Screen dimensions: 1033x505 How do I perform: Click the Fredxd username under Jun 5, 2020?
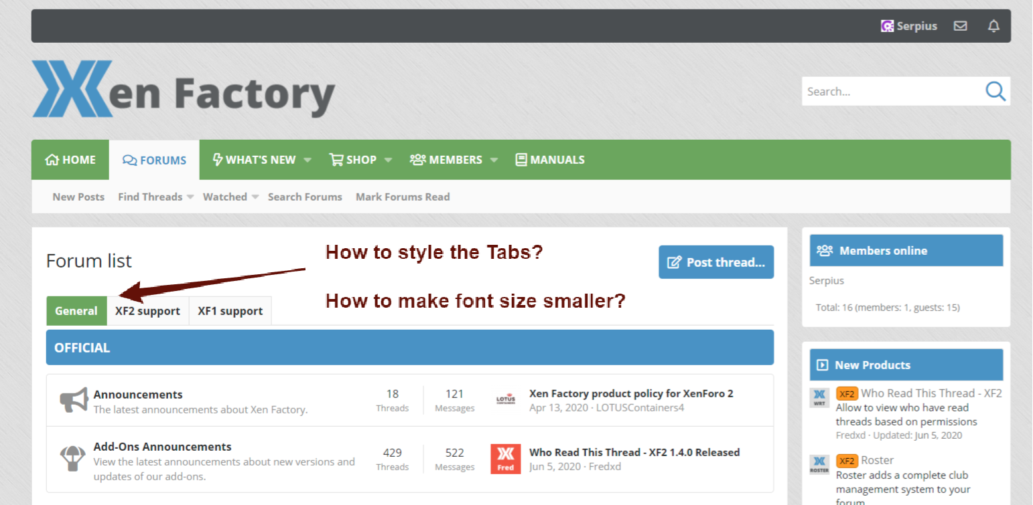pos(605,466)
